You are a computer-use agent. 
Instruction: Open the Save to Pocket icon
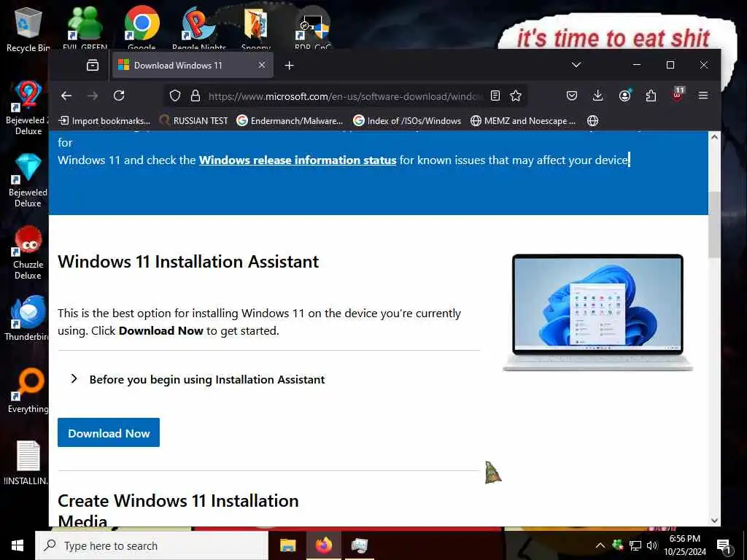coord(572,96)
